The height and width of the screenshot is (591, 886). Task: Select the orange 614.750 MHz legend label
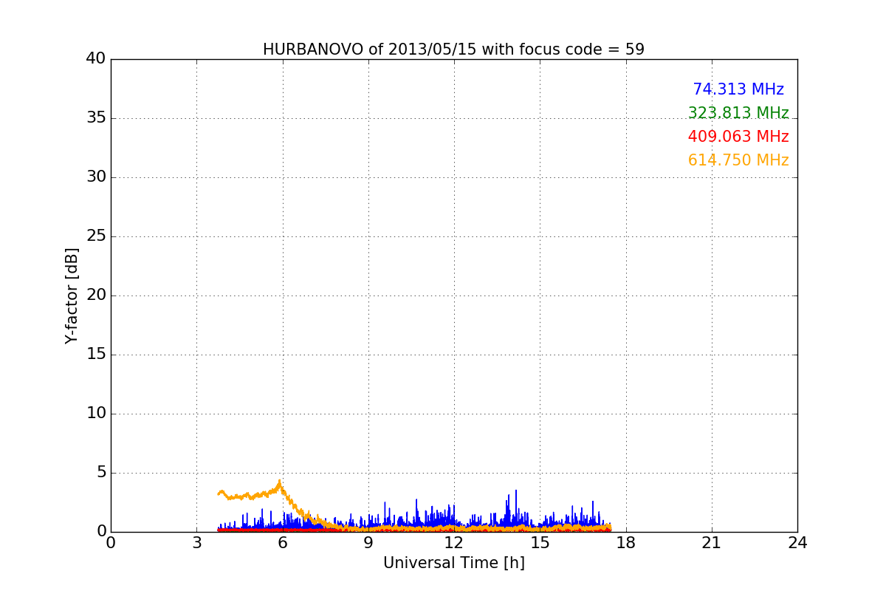point(738,160)
